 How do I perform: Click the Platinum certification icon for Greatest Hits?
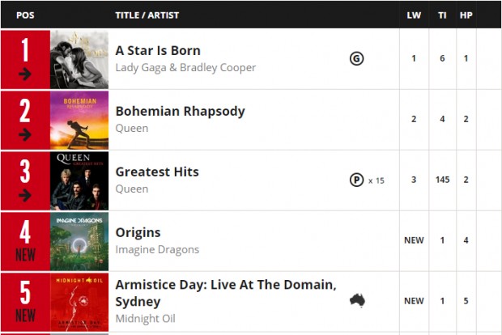356,180
